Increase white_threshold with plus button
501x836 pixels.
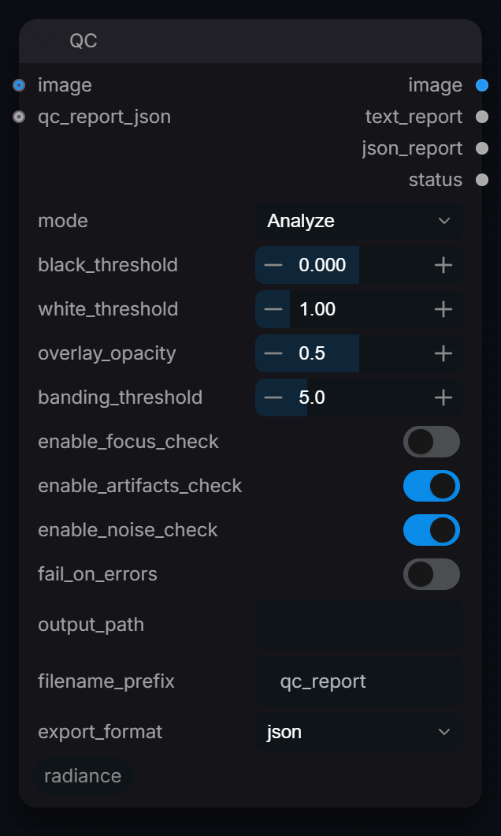(443, 309)
